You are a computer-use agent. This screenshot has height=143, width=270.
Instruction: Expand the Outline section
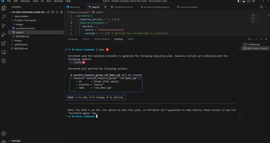pyautogui.click(x=16, y=141)
